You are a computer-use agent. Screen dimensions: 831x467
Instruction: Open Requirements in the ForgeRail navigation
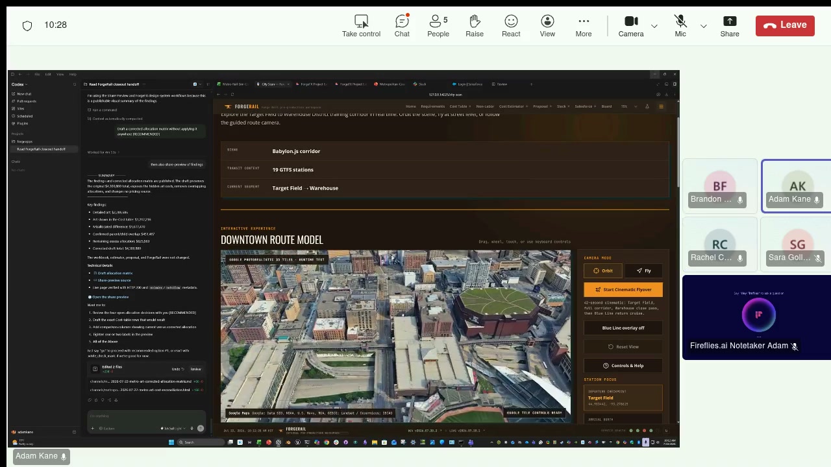432,106
